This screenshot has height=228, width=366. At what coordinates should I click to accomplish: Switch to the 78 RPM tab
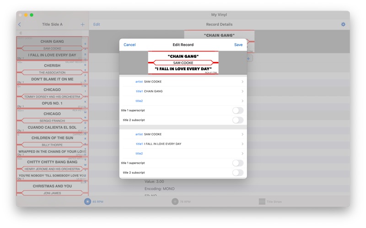[181, 202]
